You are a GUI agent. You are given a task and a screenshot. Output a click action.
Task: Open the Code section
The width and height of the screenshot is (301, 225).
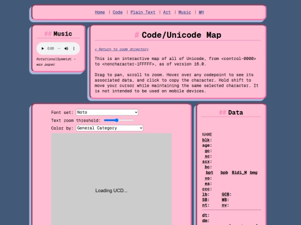pyautogui.click(x=118, y=12)
